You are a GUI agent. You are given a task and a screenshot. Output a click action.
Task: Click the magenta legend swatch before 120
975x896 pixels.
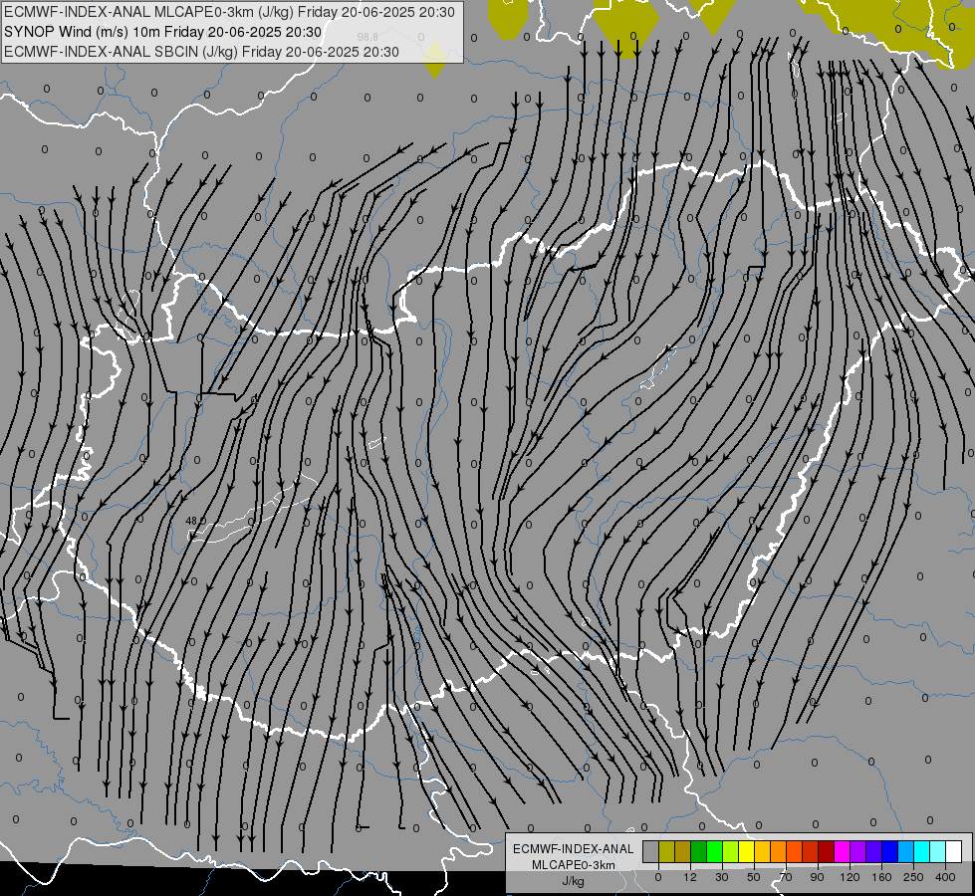(842, 851)
